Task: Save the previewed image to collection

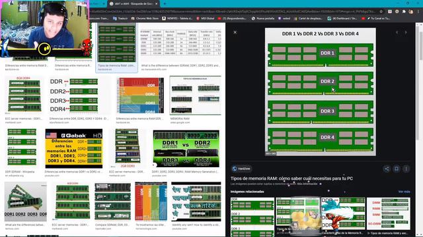Action: click(397, 169)
